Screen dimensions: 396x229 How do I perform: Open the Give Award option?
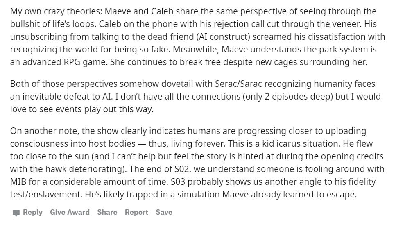pos(70,212)
